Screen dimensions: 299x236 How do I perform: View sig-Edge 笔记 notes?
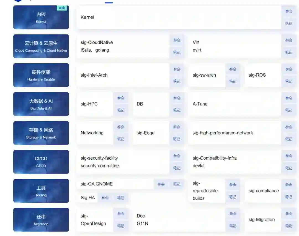(177, 139)
